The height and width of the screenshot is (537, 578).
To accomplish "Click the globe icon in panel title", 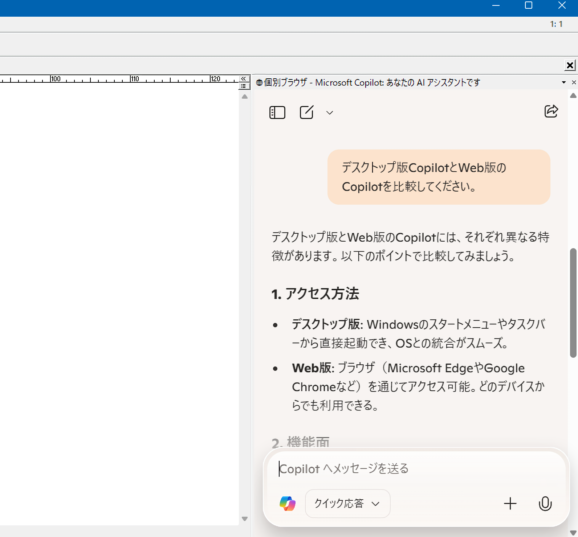I will coord(259,83).
